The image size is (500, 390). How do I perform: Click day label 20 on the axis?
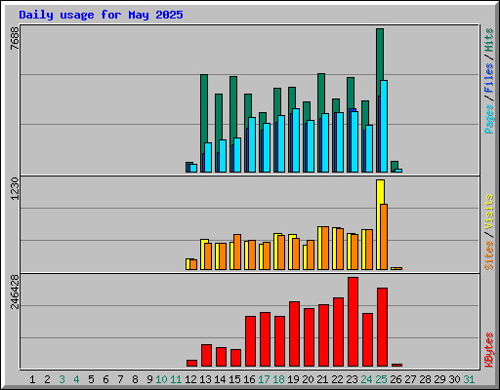pos(308,379)
